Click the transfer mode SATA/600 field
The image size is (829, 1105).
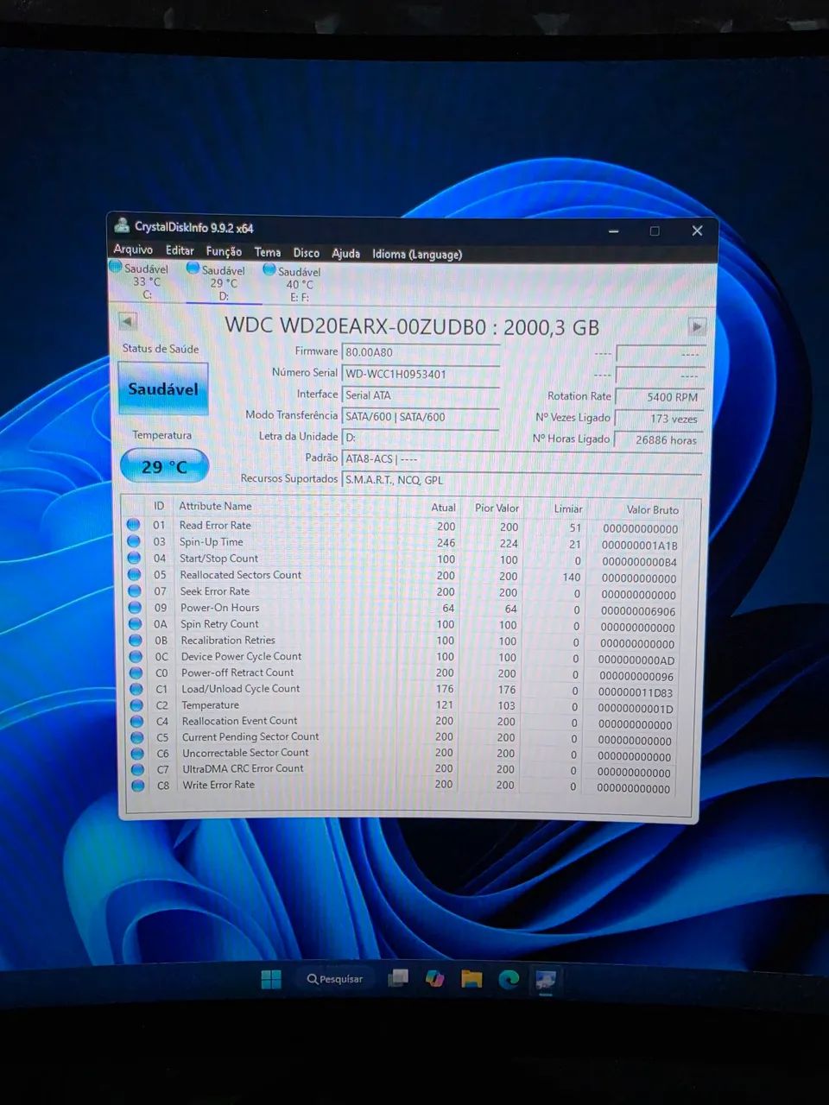[421, 417]
